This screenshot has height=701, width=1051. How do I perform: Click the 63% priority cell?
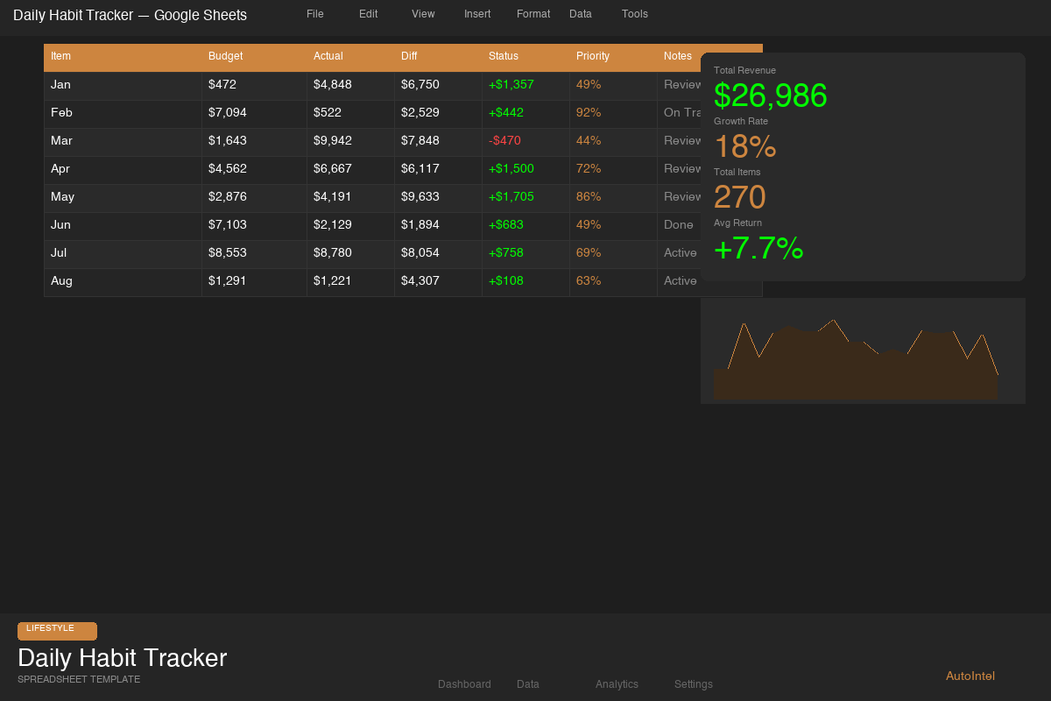613,282
